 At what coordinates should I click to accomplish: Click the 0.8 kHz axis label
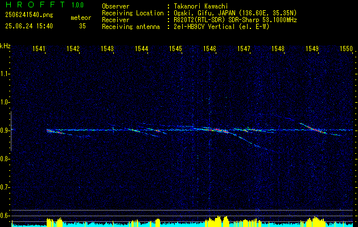point(5,159)
